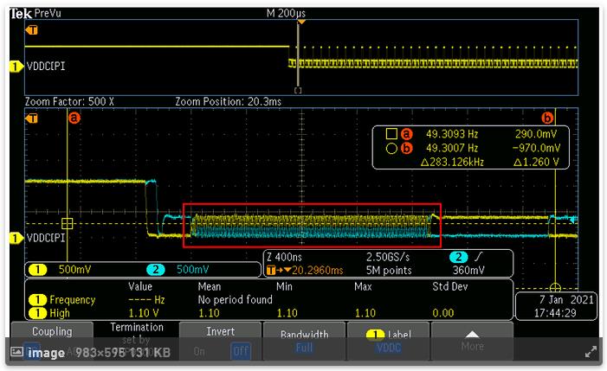Click the 17:44:29 time display

(555, 313)
